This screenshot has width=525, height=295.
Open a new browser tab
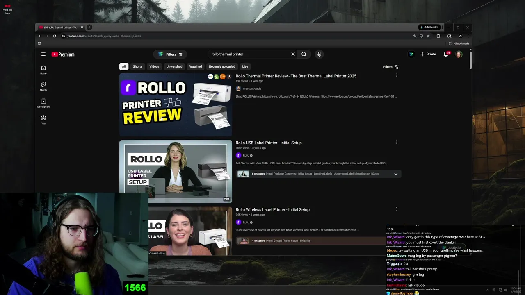[x=89, y=27]
